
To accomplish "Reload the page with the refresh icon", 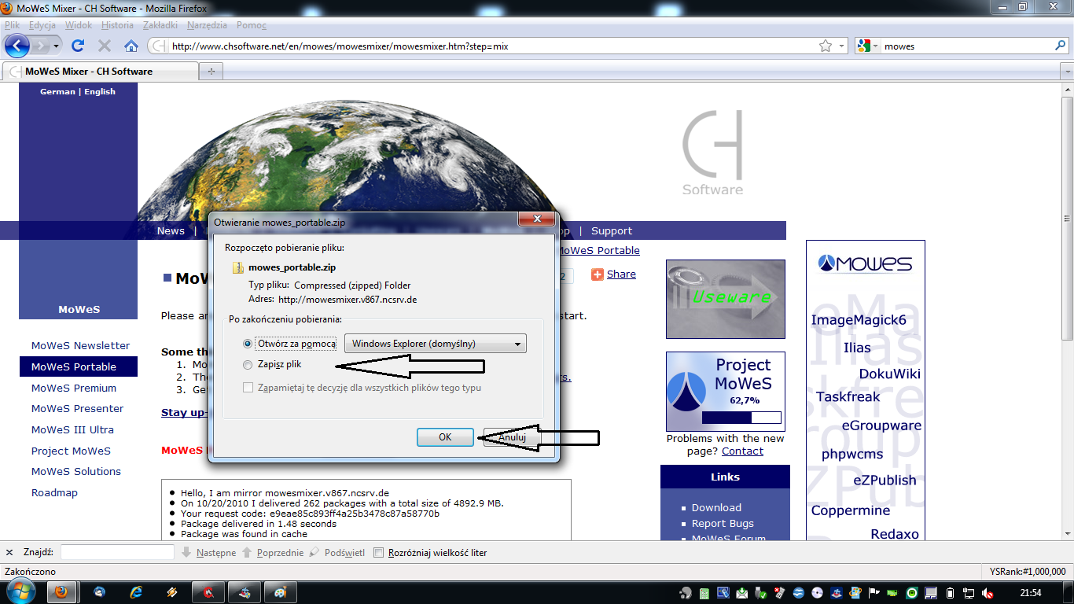I will coord(78,46).
